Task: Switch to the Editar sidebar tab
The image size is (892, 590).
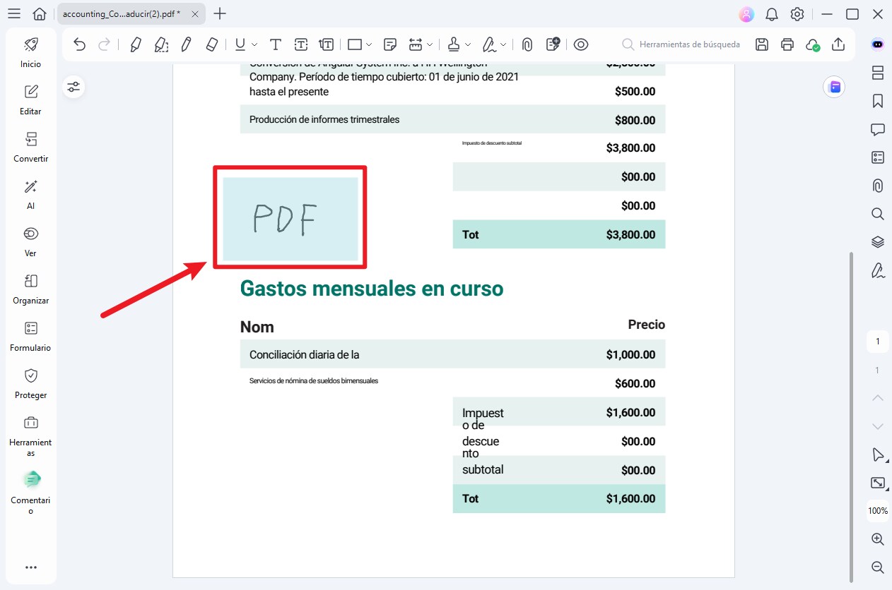Action: point(30,99)
